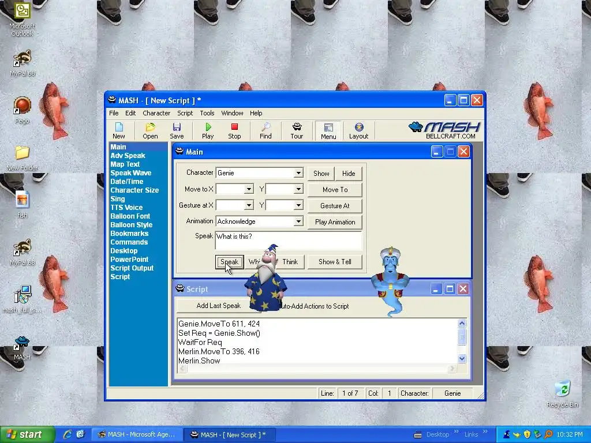Open the Character menu
Screen dimensions: 591x443
pos(156,113)
